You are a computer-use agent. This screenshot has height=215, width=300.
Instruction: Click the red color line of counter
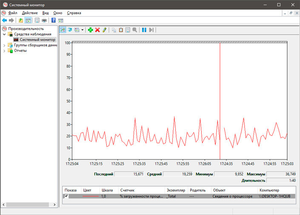click(x=91, y=196)
